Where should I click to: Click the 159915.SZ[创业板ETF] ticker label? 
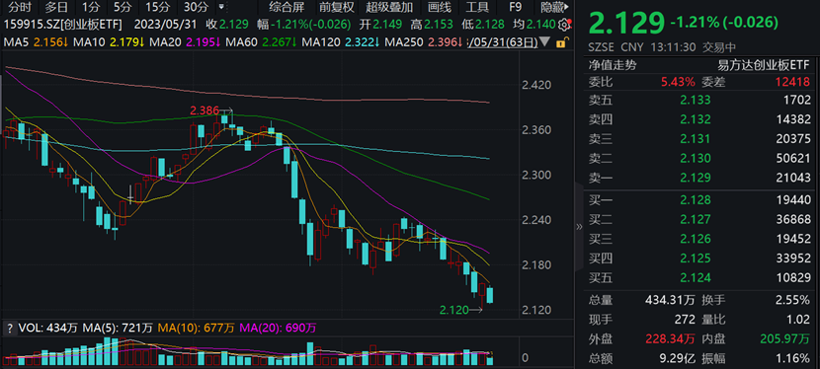63,25
